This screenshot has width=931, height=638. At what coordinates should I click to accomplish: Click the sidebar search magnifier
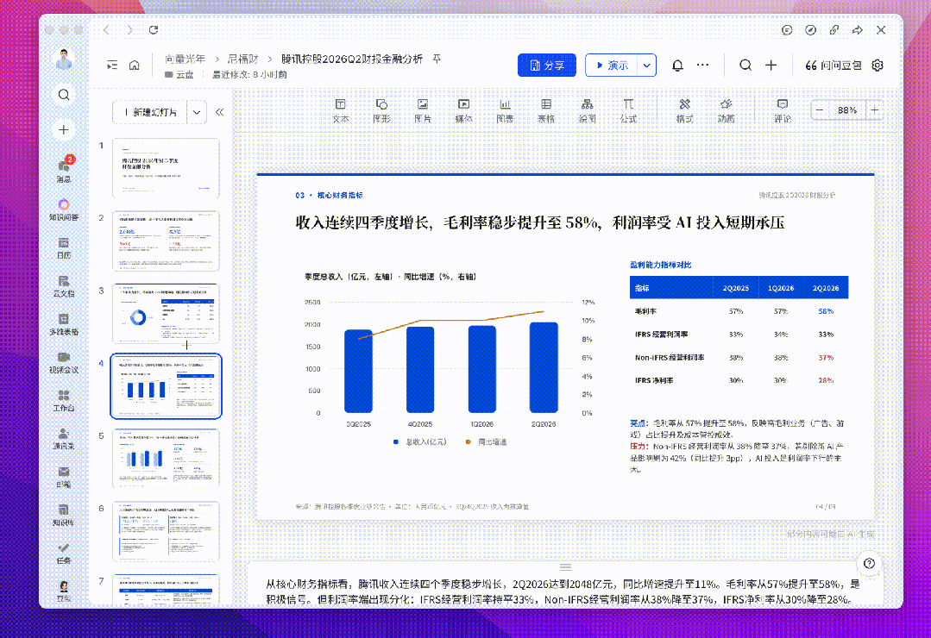64,94
